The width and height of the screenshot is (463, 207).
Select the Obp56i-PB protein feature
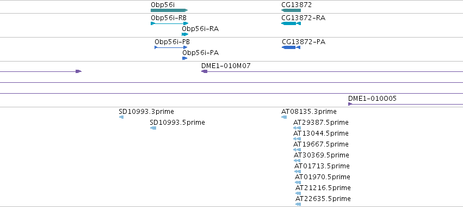tap(171, 47)
